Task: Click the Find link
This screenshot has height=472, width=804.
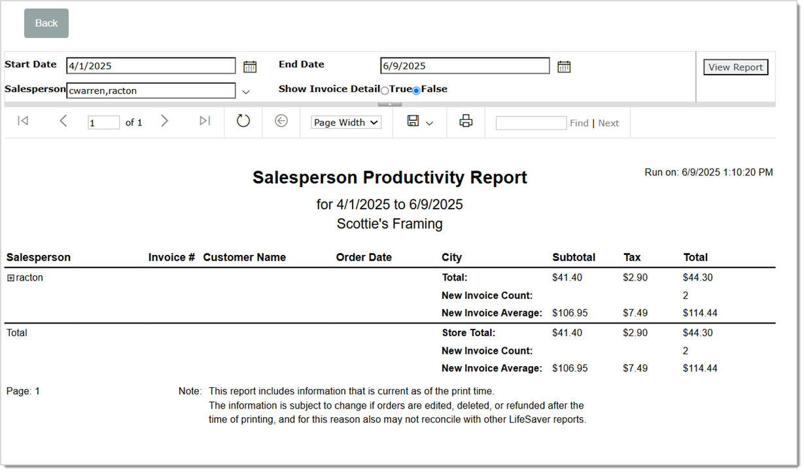Action: [x=578, y=122]
